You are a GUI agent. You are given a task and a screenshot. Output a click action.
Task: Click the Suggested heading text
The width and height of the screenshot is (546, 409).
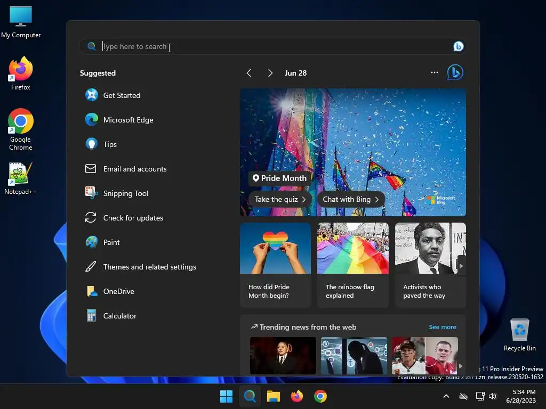pyautogui.click(x=98, y=73)
